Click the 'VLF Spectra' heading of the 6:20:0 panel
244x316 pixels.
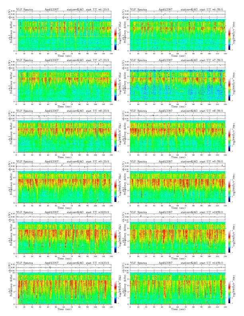24,10
